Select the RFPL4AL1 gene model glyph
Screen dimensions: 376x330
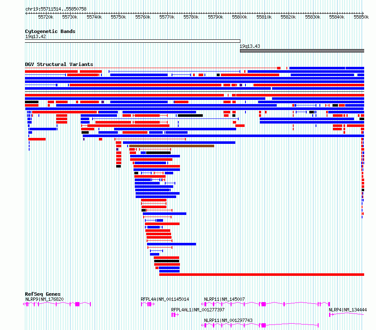(x=175, y=315)
